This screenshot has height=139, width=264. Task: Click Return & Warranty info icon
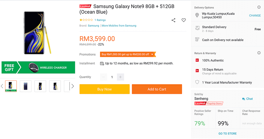tap(259, 53)
